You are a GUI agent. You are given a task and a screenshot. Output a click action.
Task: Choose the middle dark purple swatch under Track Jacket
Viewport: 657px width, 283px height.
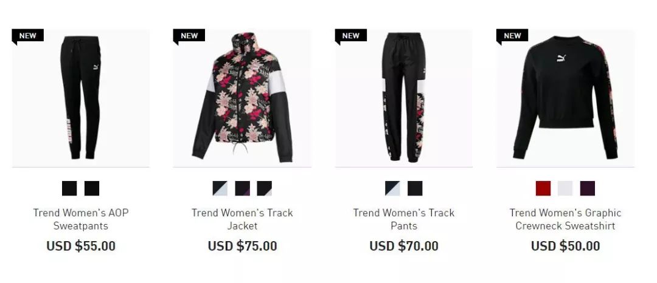(x=242, y=188)
